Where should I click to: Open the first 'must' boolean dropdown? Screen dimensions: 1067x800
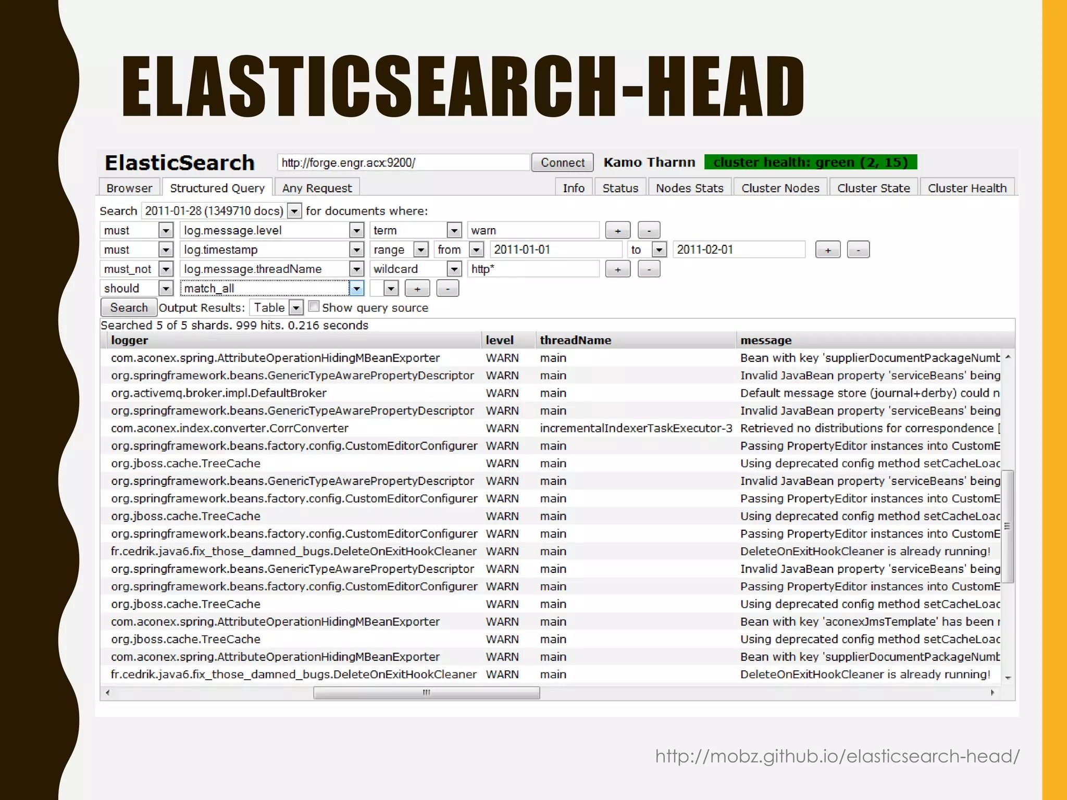coord(166,230)
